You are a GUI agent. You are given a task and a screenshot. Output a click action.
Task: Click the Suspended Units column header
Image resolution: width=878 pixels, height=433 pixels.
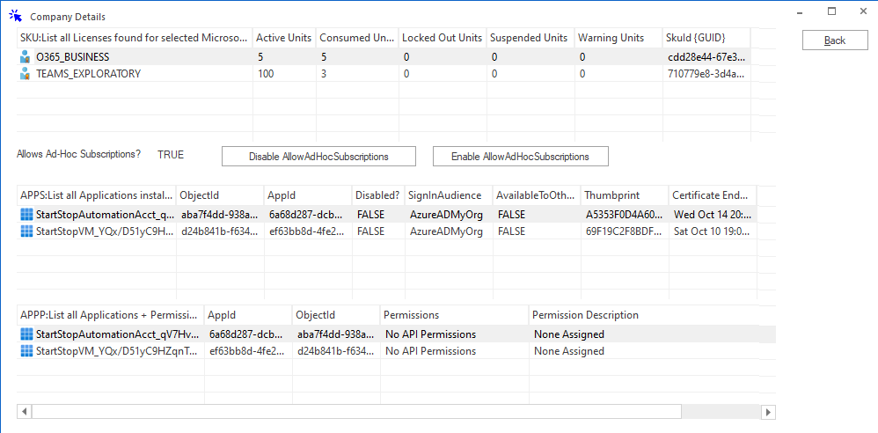coord(528,38)
